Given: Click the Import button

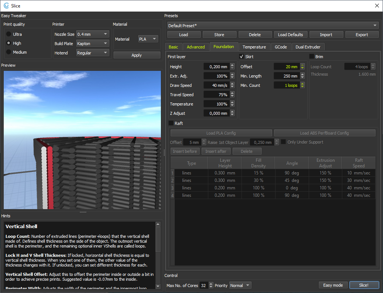Looking at the screenshot, I should (326, 35).
